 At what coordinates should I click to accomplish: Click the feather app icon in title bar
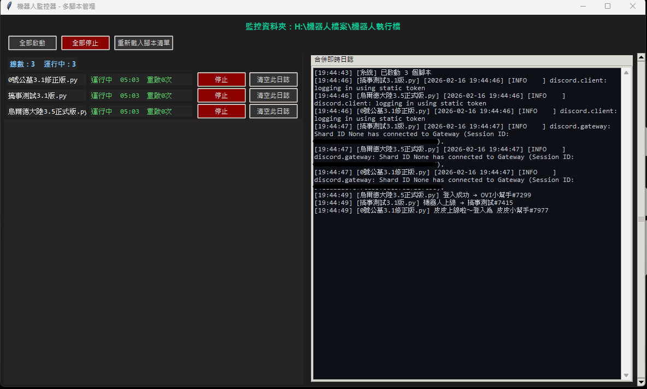pyautogui.click(x=9, y=6)
